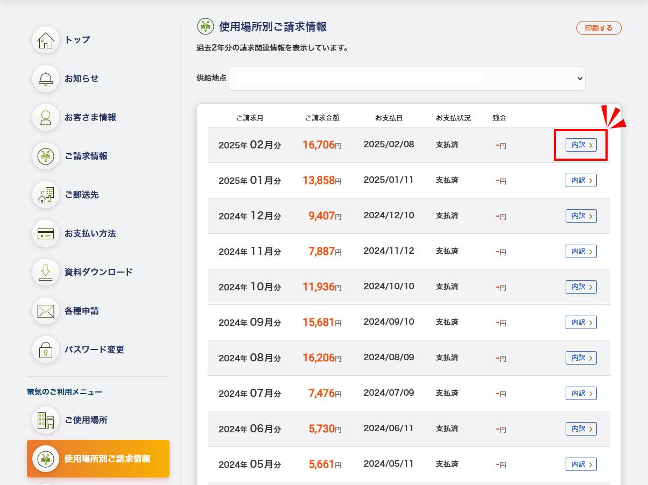
Task: Click payment date 2024/10/10
Action: [389, 286]
